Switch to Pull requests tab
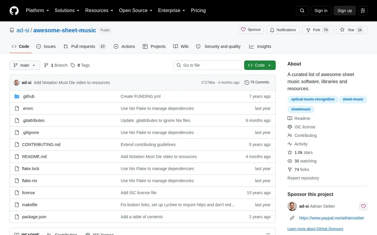 (x=85, y=46)
